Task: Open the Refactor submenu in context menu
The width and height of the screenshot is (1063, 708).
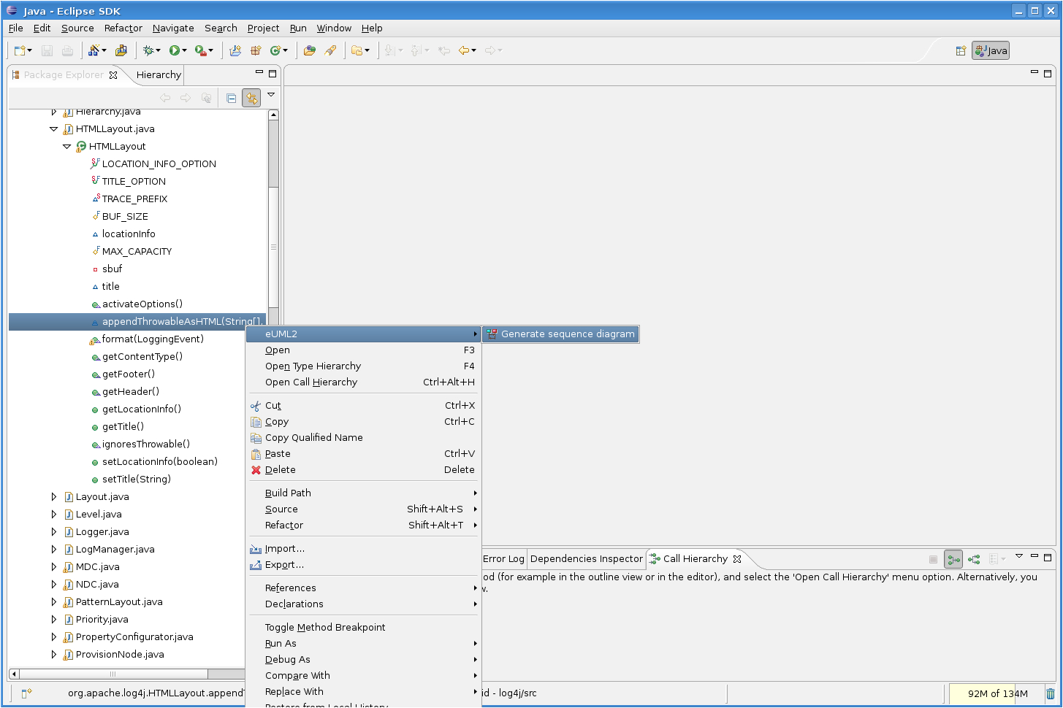Action: pyautogui.click(x=284, y=525)
